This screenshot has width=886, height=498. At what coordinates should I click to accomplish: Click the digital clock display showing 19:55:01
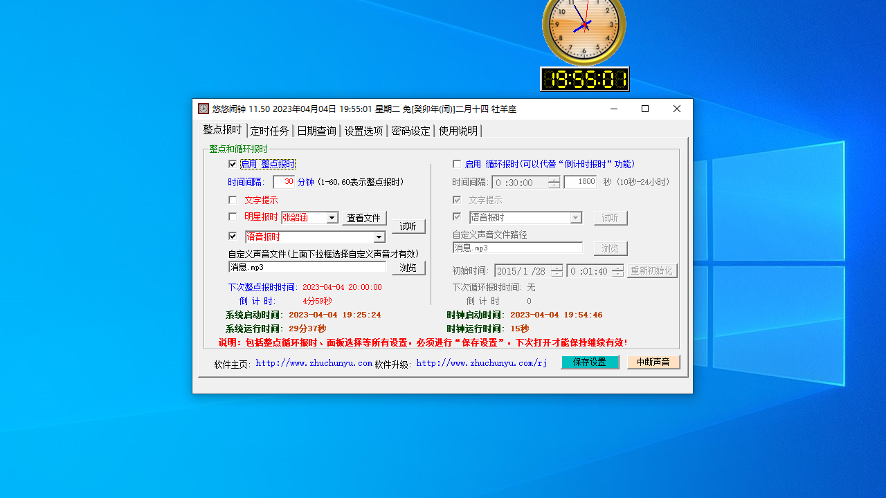pyautogui.click(x=584, y=79)
